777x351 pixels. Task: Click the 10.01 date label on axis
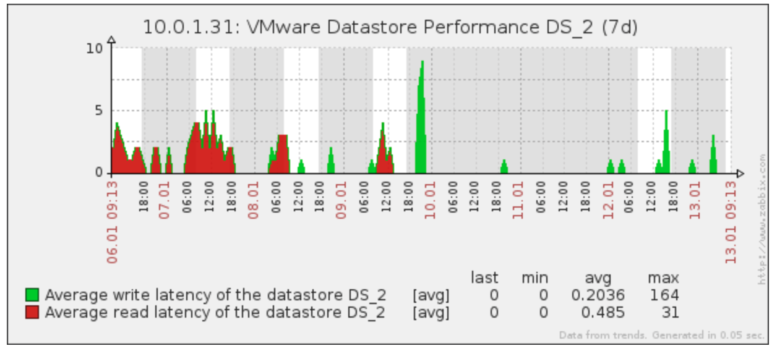tap(430, 200)
